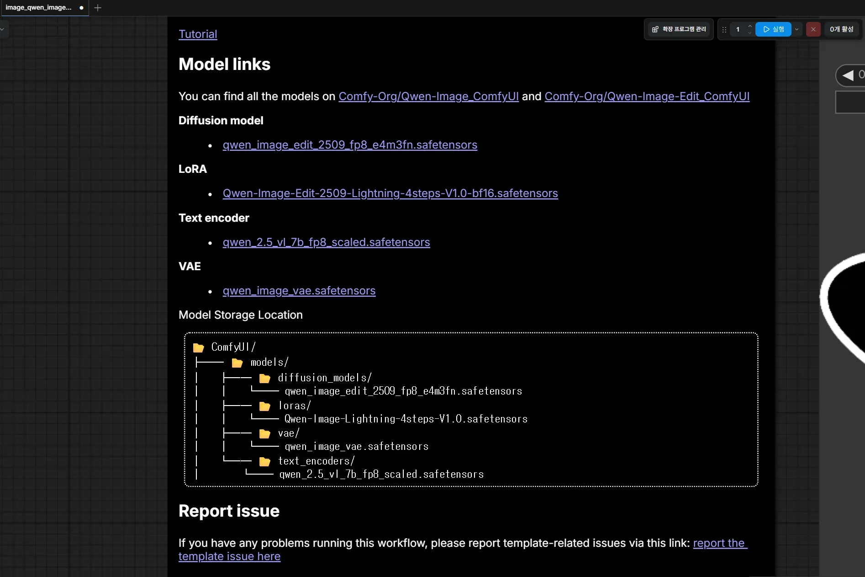Viewport: 865px width, 577px height.
Task: Expand the dropdown arrow beside 실행
Action: point(797,29)
